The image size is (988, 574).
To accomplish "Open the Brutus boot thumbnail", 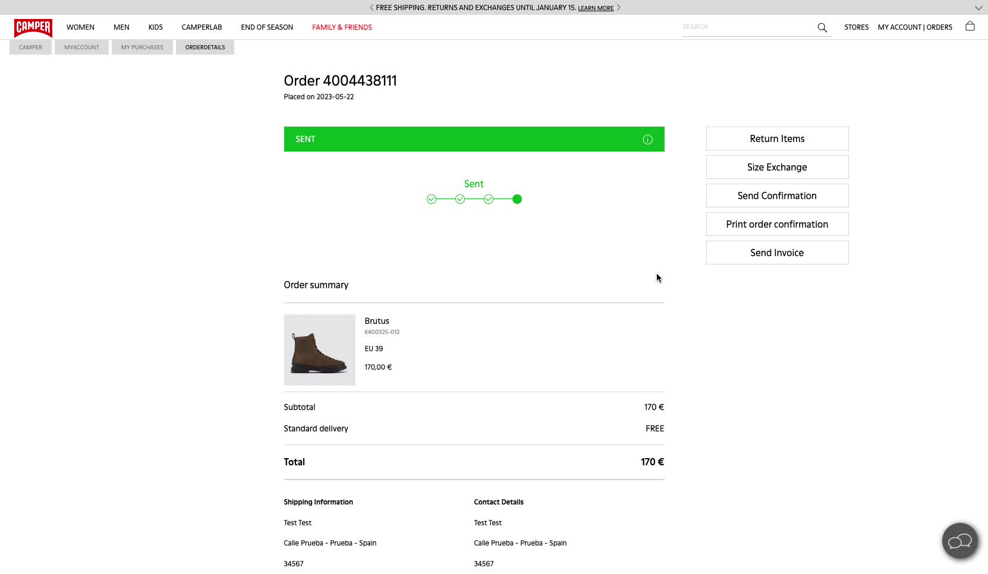I will [x=320, y=350].
